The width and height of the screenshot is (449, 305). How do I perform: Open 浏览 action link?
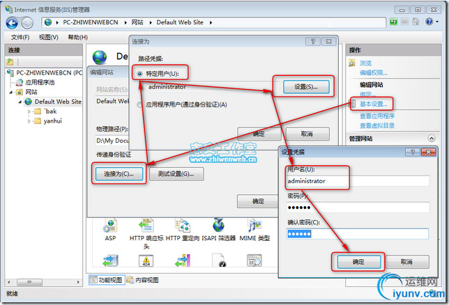pyautogui.click(x=365, y=63)
